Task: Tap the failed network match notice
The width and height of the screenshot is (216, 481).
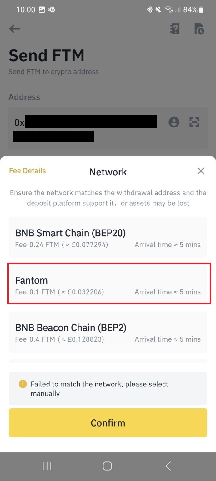Action: (108, 389)
